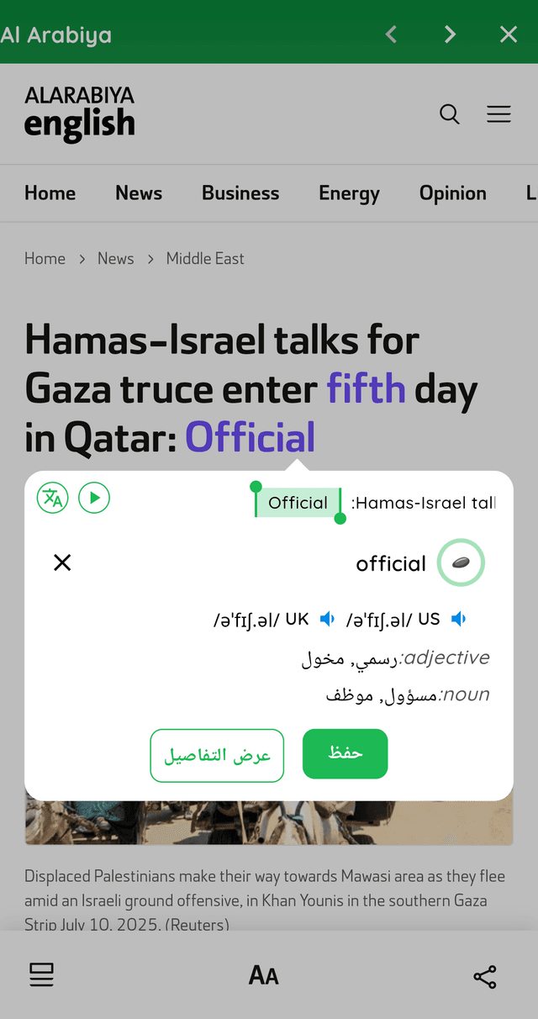Open the Business nav tab
The height and width of the screenshot is (1019, 538).
[240, 193]
